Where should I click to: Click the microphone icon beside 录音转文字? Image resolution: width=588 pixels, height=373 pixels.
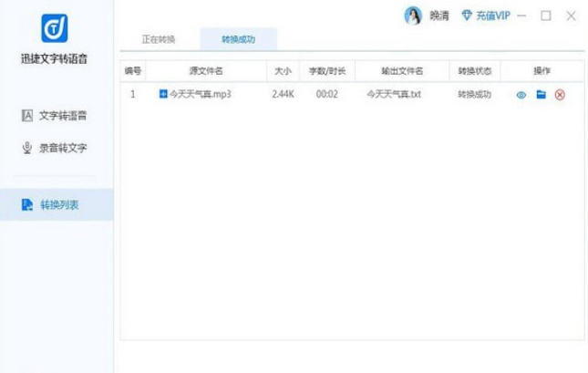click(27, 148)
